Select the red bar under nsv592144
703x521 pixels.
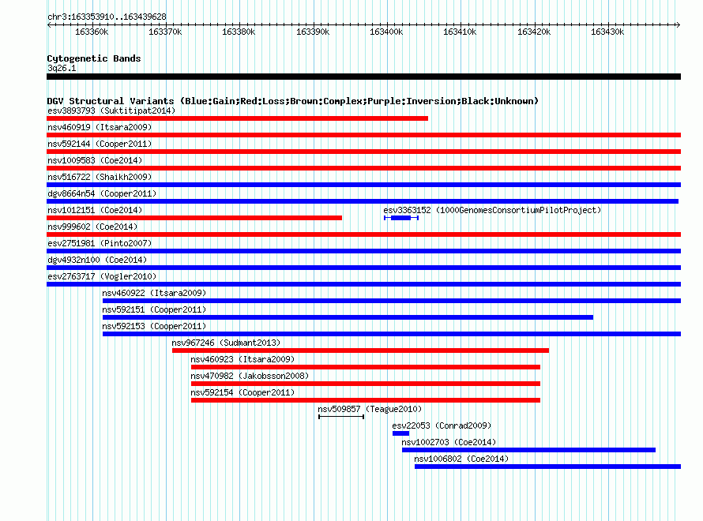363,152
